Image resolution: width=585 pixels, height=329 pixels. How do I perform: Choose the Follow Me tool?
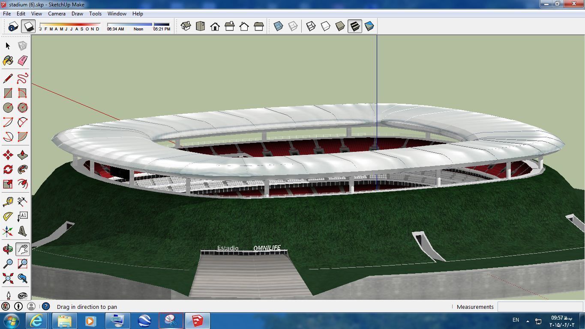(x=22, y=169)
